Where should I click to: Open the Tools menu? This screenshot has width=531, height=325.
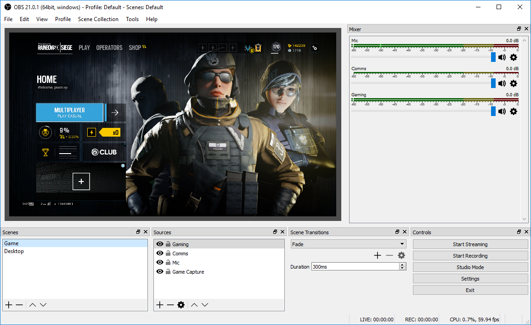(132, 19)
